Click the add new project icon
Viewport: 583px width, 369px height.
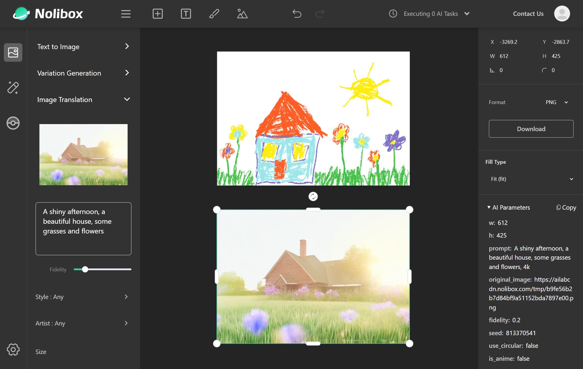click(x=158, y=14)
